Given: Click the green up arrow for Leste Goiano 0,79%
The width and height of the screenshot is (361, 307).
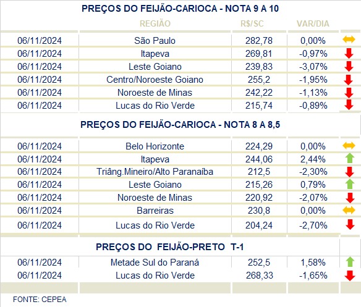Looking at the screenshot, I should [x=350, y=184].
